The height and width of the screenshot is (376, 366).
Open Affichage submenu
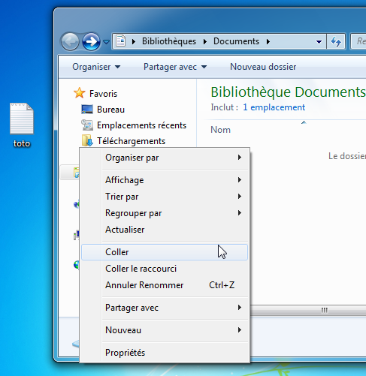(x=165, y=180)
